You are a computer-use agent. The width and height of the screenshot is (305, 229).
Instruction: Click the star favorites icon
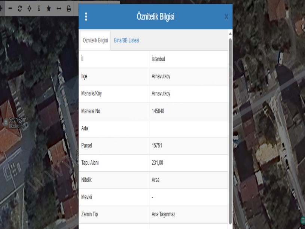tap(49, 8)
